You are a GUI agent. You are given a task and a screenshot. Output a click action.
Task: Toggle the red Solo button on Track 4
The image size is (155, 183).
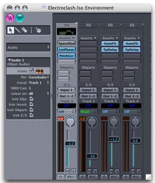(138, 171)
